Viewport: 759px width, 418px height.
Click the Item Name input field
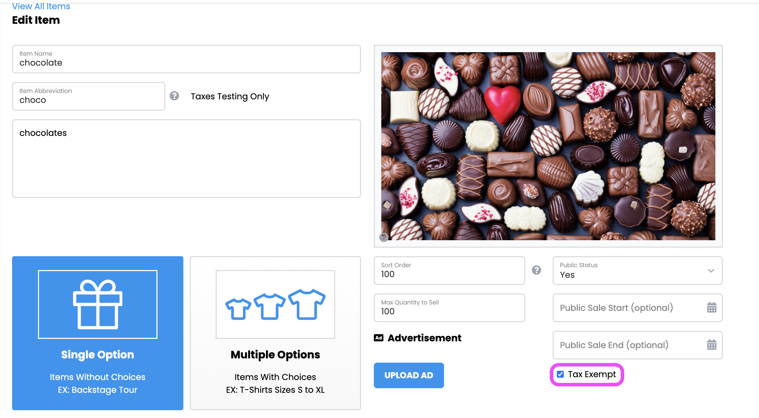[x=187, y=59]
